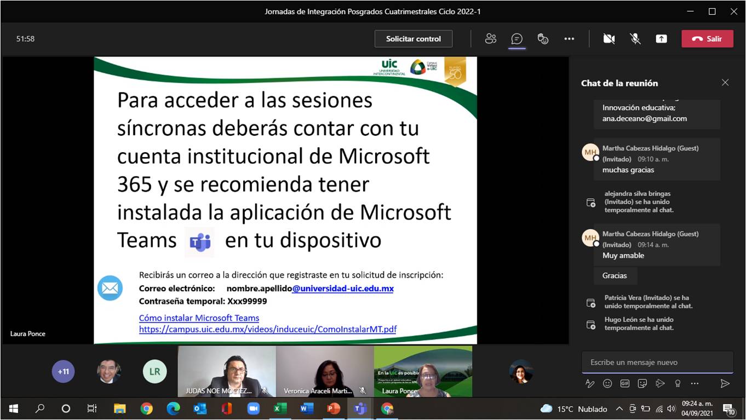Show the +11 additional participants
Viewport: 746px width, 420px height.
[x=64, y=372]
